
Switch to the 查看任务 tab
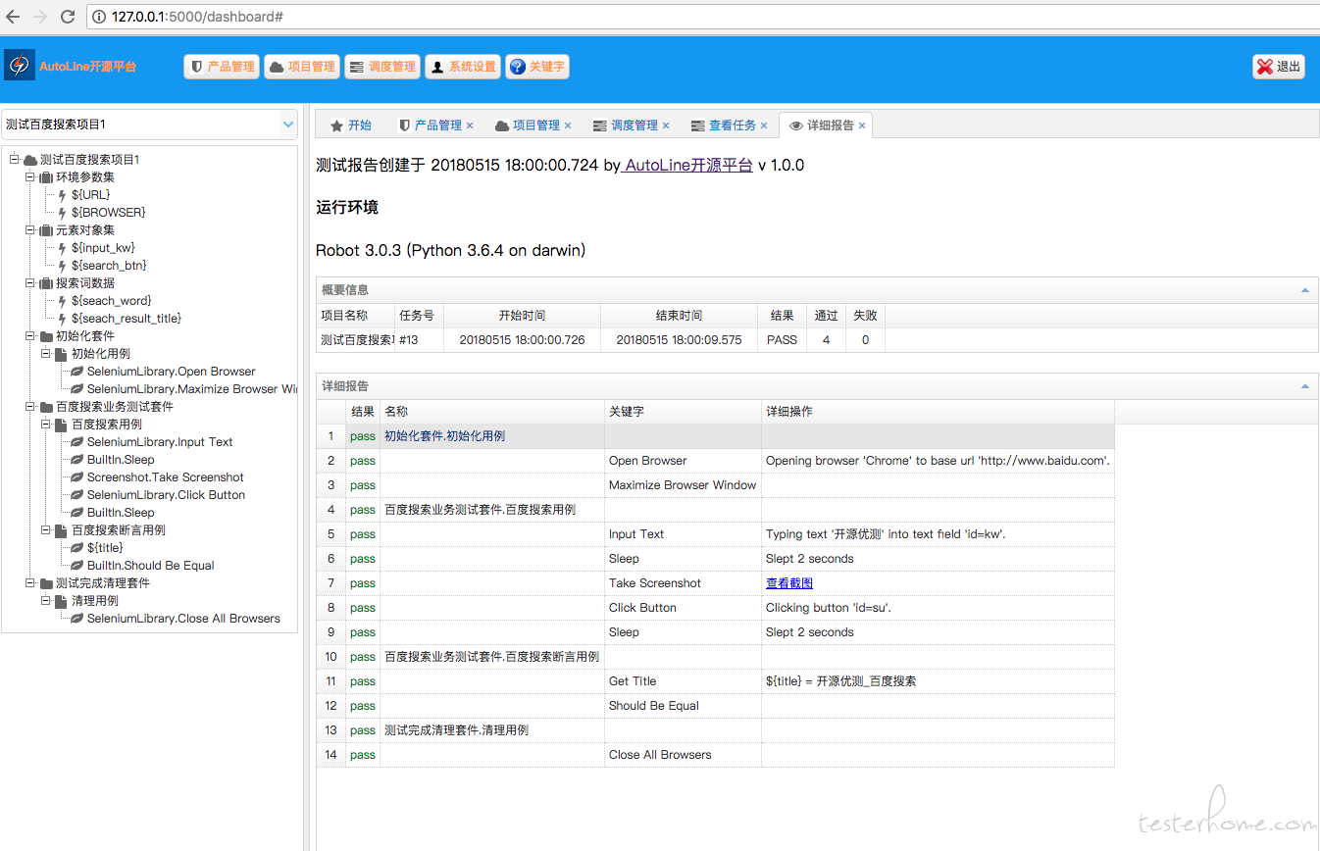click(x=730, y=125)
